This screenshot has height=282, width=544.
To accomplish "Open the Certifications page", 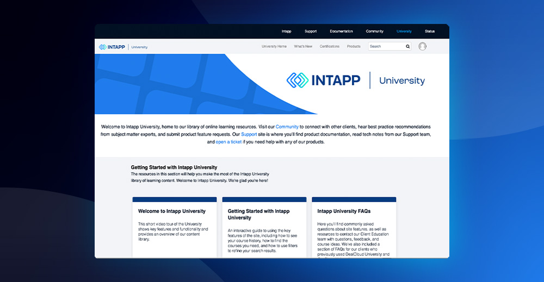I will [330, 46].
